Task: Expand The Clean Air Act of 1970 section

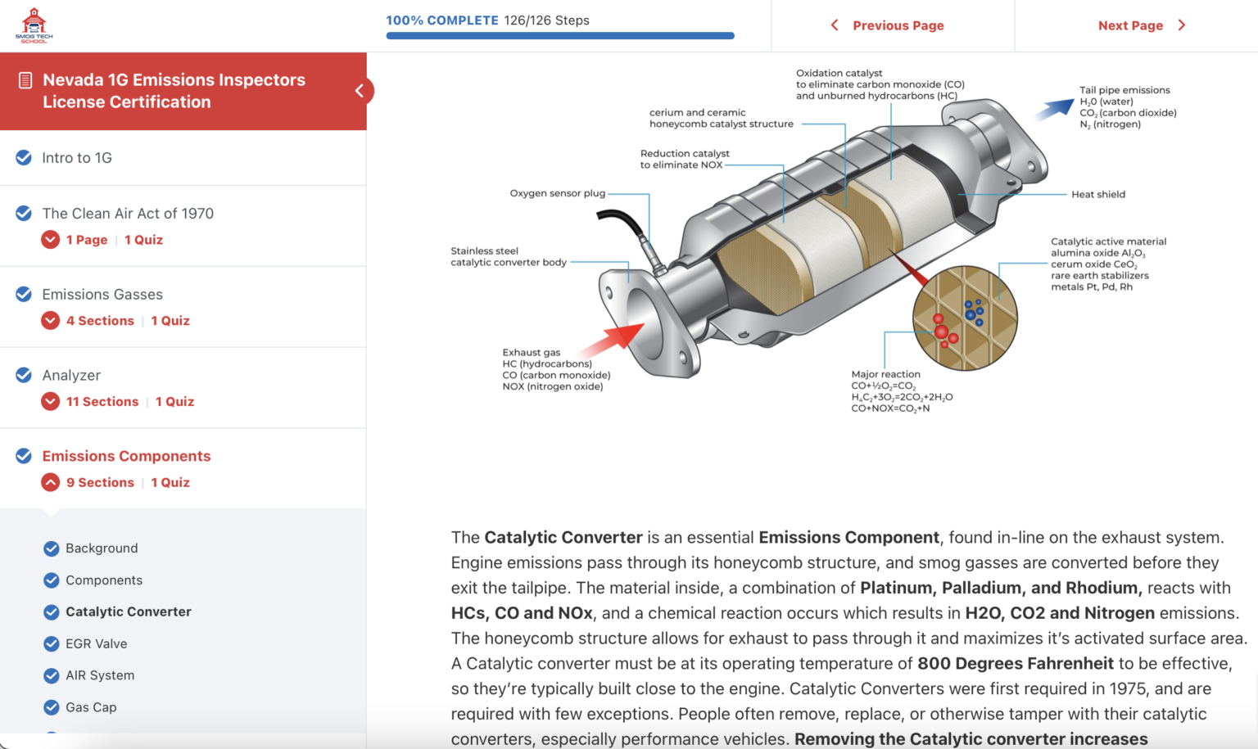Action: 51,240
